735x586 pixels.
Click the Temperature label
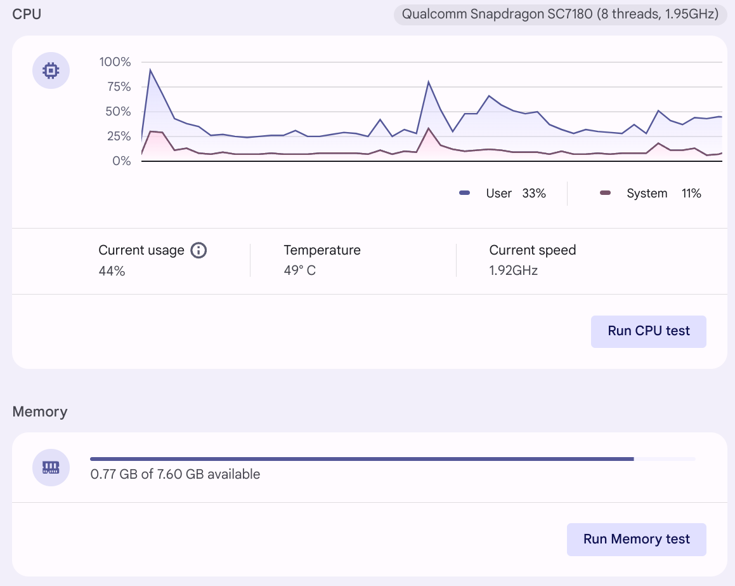[322, 250]
